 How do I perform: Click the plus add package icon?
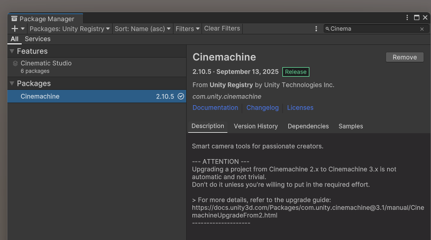tap(15, 29)
